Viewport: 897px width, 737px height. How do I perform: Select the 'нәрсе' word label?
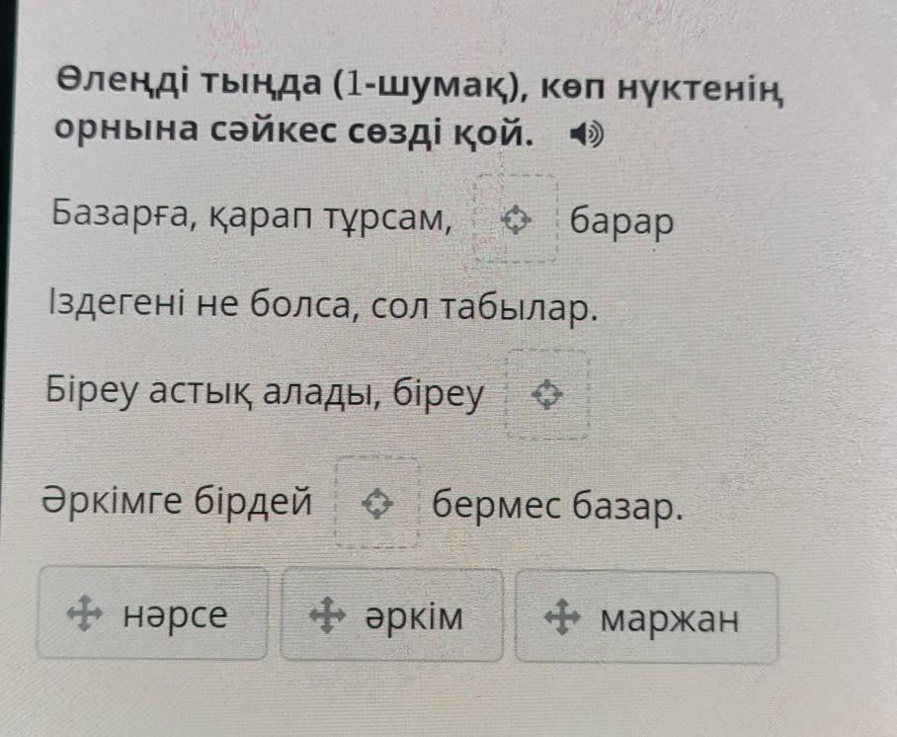click(175, 615)
